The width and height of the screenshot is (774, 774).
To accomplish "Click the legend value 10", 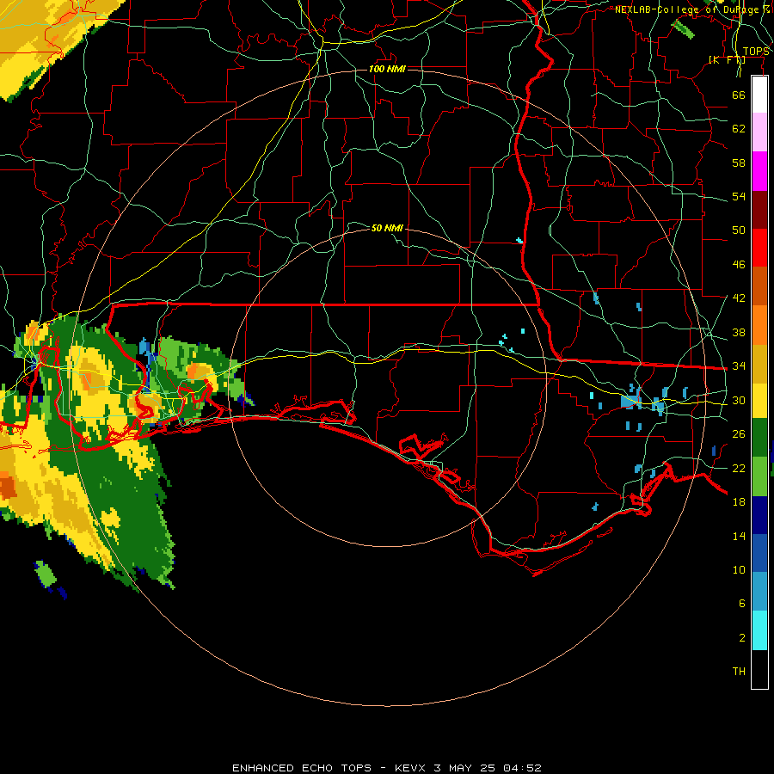I will 739,569.
